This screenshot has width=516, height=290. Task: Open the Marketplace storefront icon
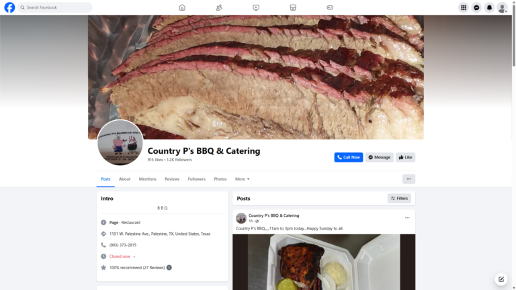tap(293, 7)
